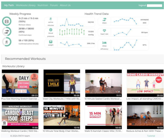Click the confirmed steps footprint ring icon
The width and height of the screenshot is (164, 140).
pyautogui.click(x=7, y=31)
